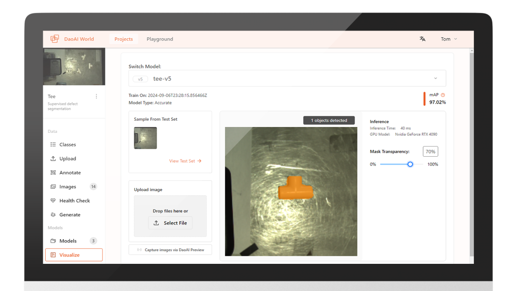
Task: Click the Health Check heart icon
Action: click(53, 201)
